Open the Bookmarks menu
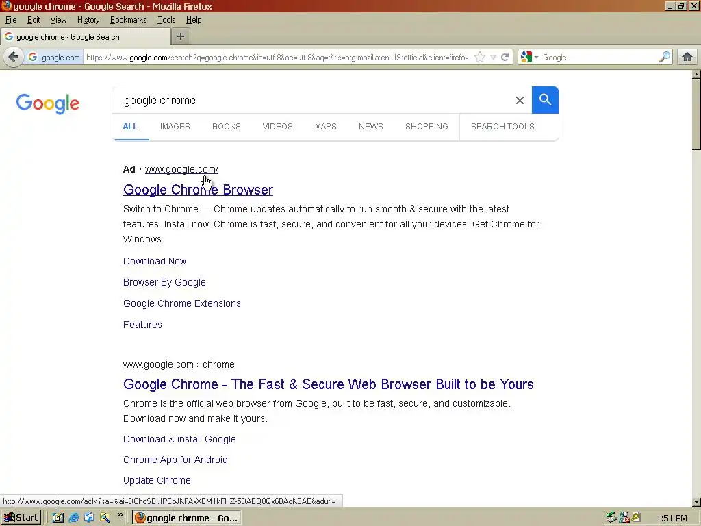Image resolution: width=701 pixels, height=526 pixels. [x=128, y=20]
